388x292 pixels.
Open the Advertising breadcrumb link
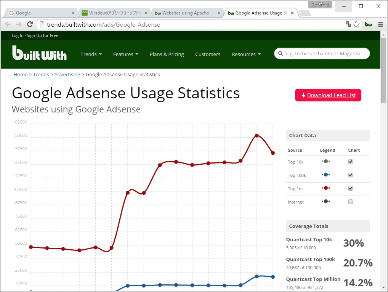[67, 74]
